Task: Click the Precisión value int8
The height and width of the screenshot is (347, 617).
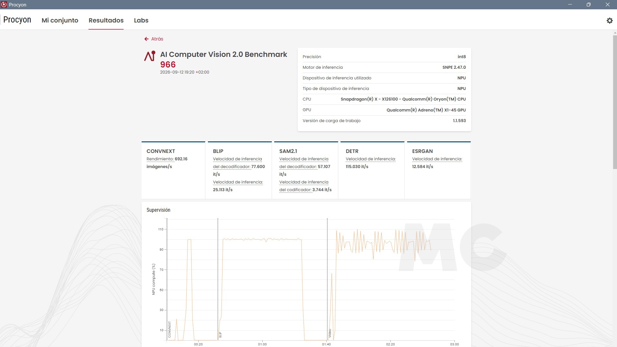Action: pyautogui.click(x=462, y=57)
